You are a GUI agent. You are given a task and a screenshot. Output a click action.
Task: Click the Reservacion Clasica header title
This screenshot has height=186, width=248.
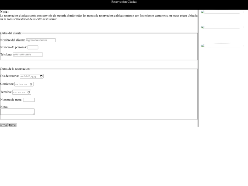coord(124,2)
